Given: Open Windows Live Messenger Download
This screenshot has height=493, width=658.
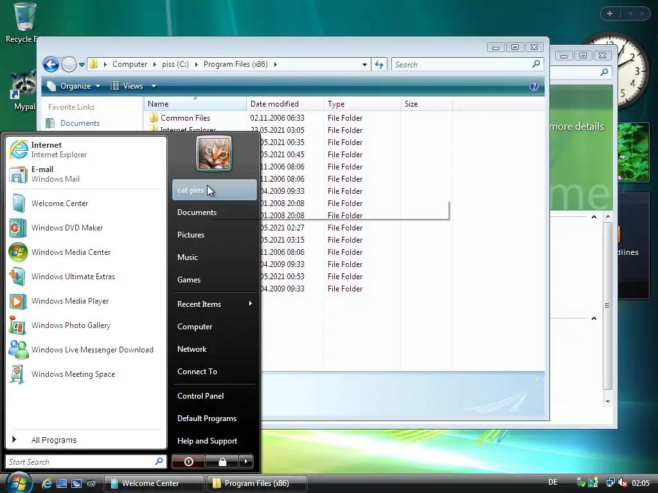Looking at the screenshot, I should pyautogui.click(x=87, y=350).
